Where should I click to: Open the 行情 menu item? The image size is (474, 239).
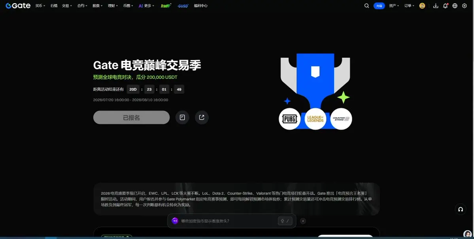[54, 6]
